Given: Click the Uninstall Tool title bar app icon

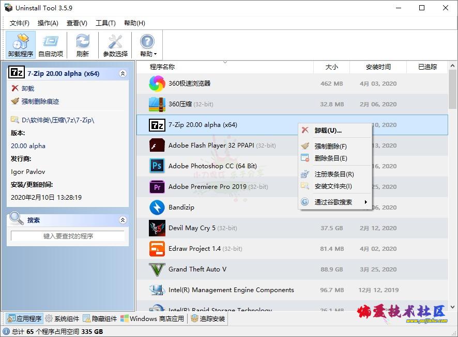Looking at the screenshot, I should tap(8, 8).
